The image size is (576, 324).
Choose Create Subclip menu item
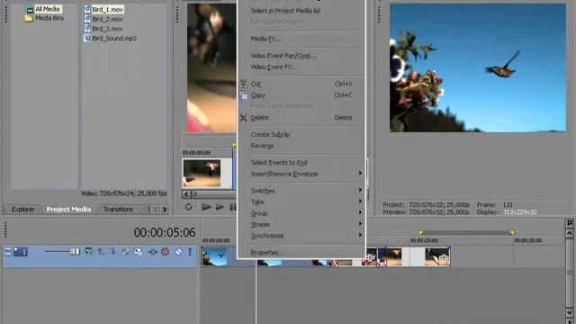[x=301, y=134]
